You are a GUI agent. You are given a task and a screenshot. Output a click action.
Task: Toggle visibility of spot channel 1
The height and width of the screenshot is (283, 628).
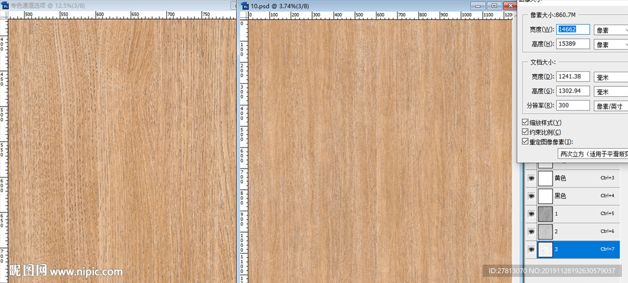point(531,214)
